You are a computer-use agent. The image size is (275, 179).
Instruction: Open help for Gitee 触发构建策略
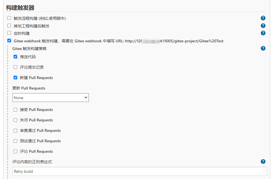pos(263,48)
